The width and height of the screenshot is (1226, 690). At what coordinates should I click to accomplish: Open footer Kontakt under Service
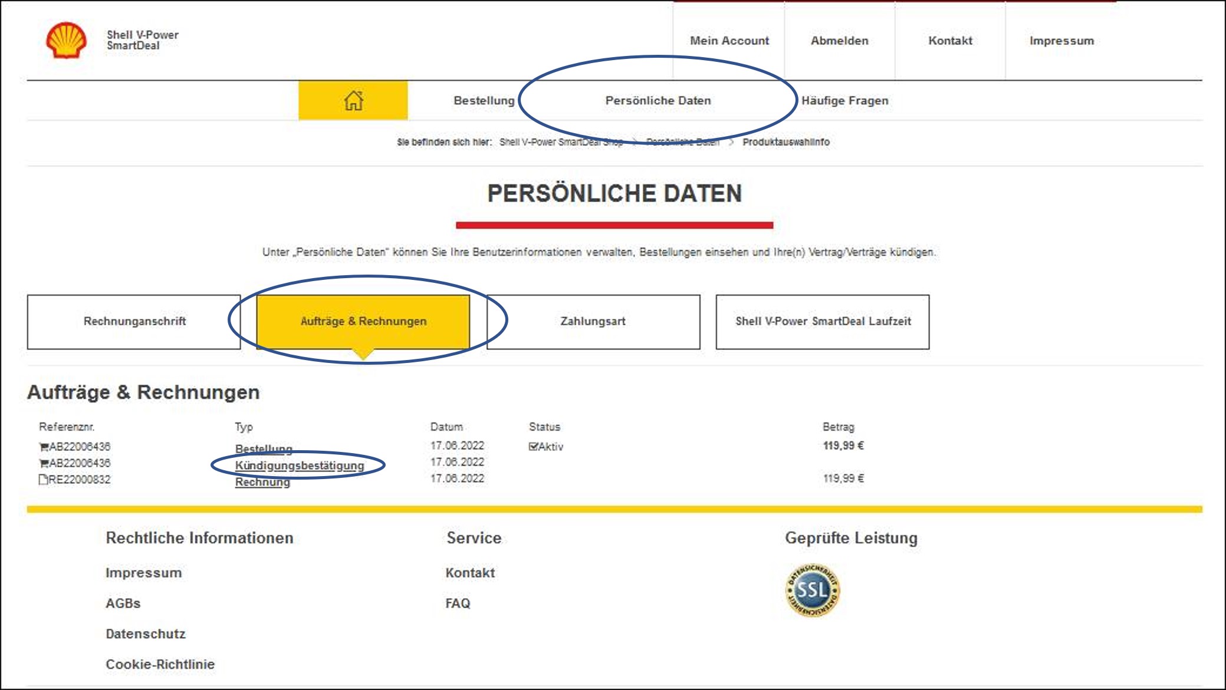470,573
